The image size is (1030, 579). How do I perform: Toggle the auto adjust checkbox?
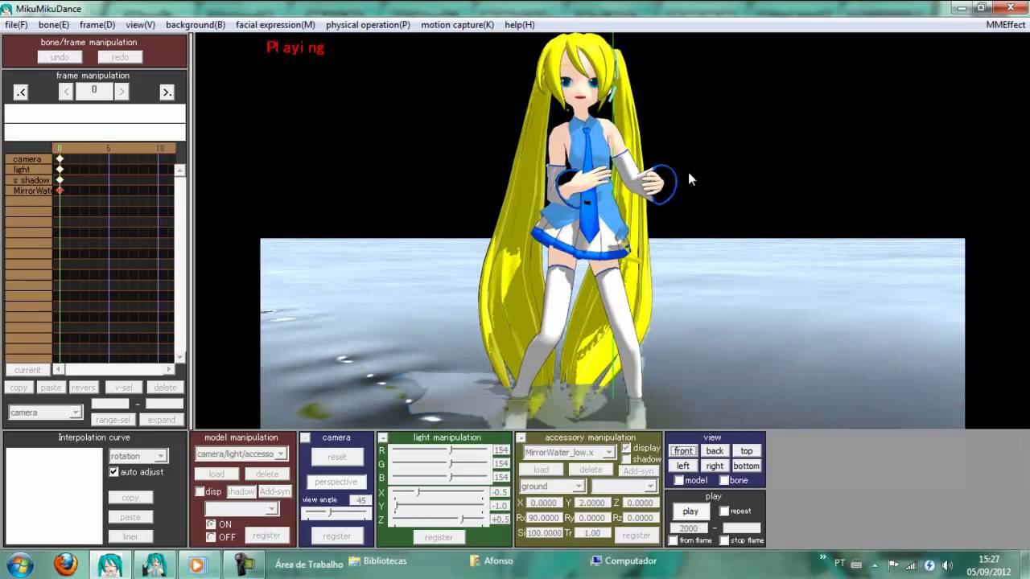[x=114, y=472]
